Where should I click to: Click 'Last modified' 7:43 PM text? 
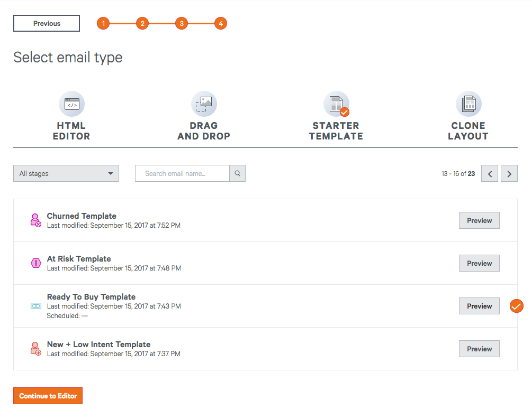[x=114, y=306]
